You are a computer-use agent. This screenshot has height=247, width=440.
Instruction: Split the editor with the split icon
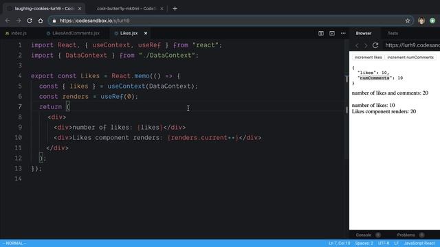[321, 34]
